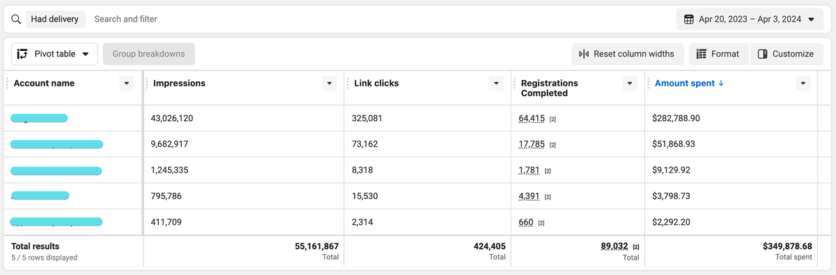The height and width of the screenshot is (275, 836).
Task: Click the pivot table icon
Action: (x=23, y=54)
